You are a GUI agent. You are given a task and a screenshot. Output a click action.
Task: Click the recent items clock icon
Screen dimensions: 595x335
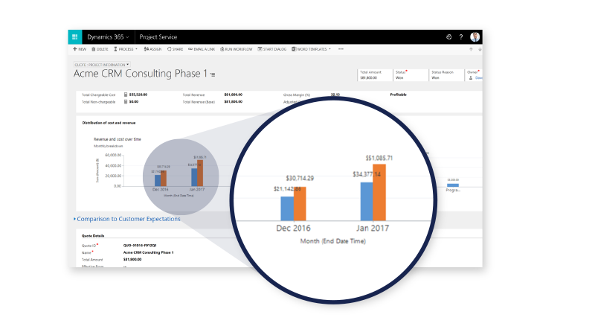click(448, 36)
